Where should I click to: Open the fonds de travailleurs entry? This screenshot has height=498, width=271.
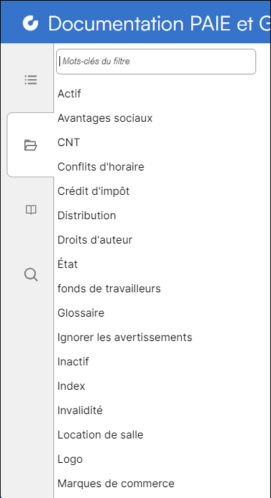(x=109, y=289)
